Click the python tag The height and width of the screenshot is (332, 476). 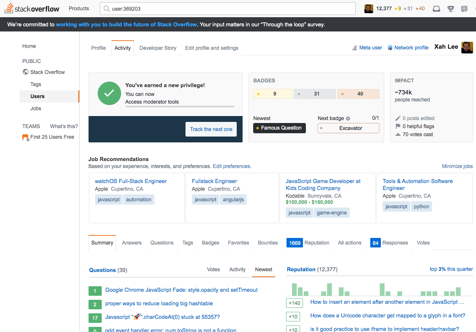tap(421, 206)
